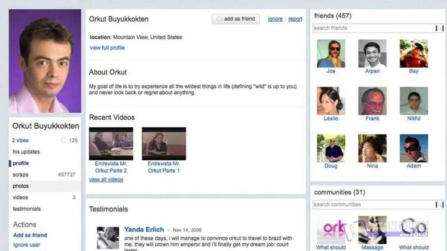
Task: Open the Massage community link
Action: coord(372,247)
